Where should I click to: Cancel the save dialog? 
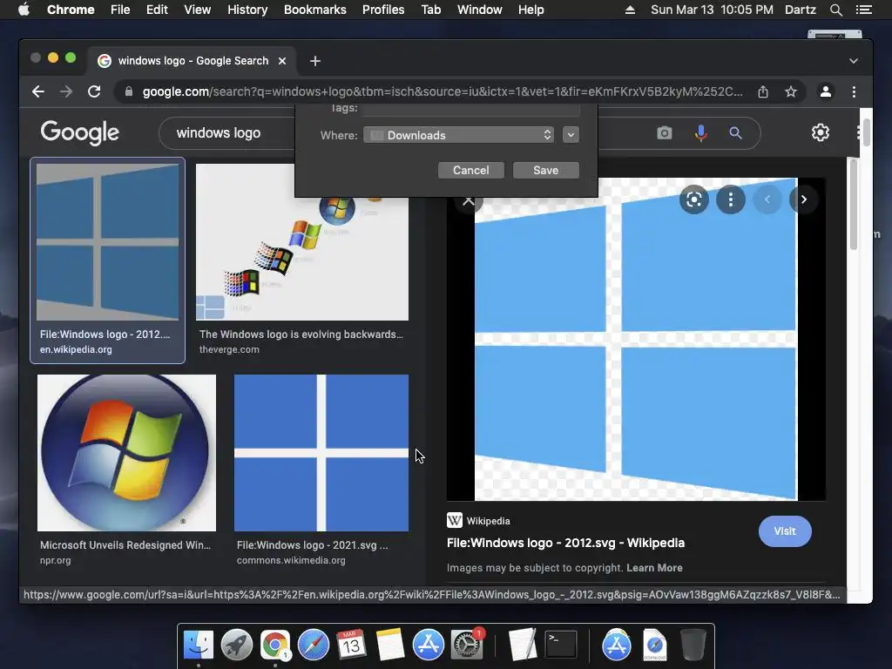(471, 170)
